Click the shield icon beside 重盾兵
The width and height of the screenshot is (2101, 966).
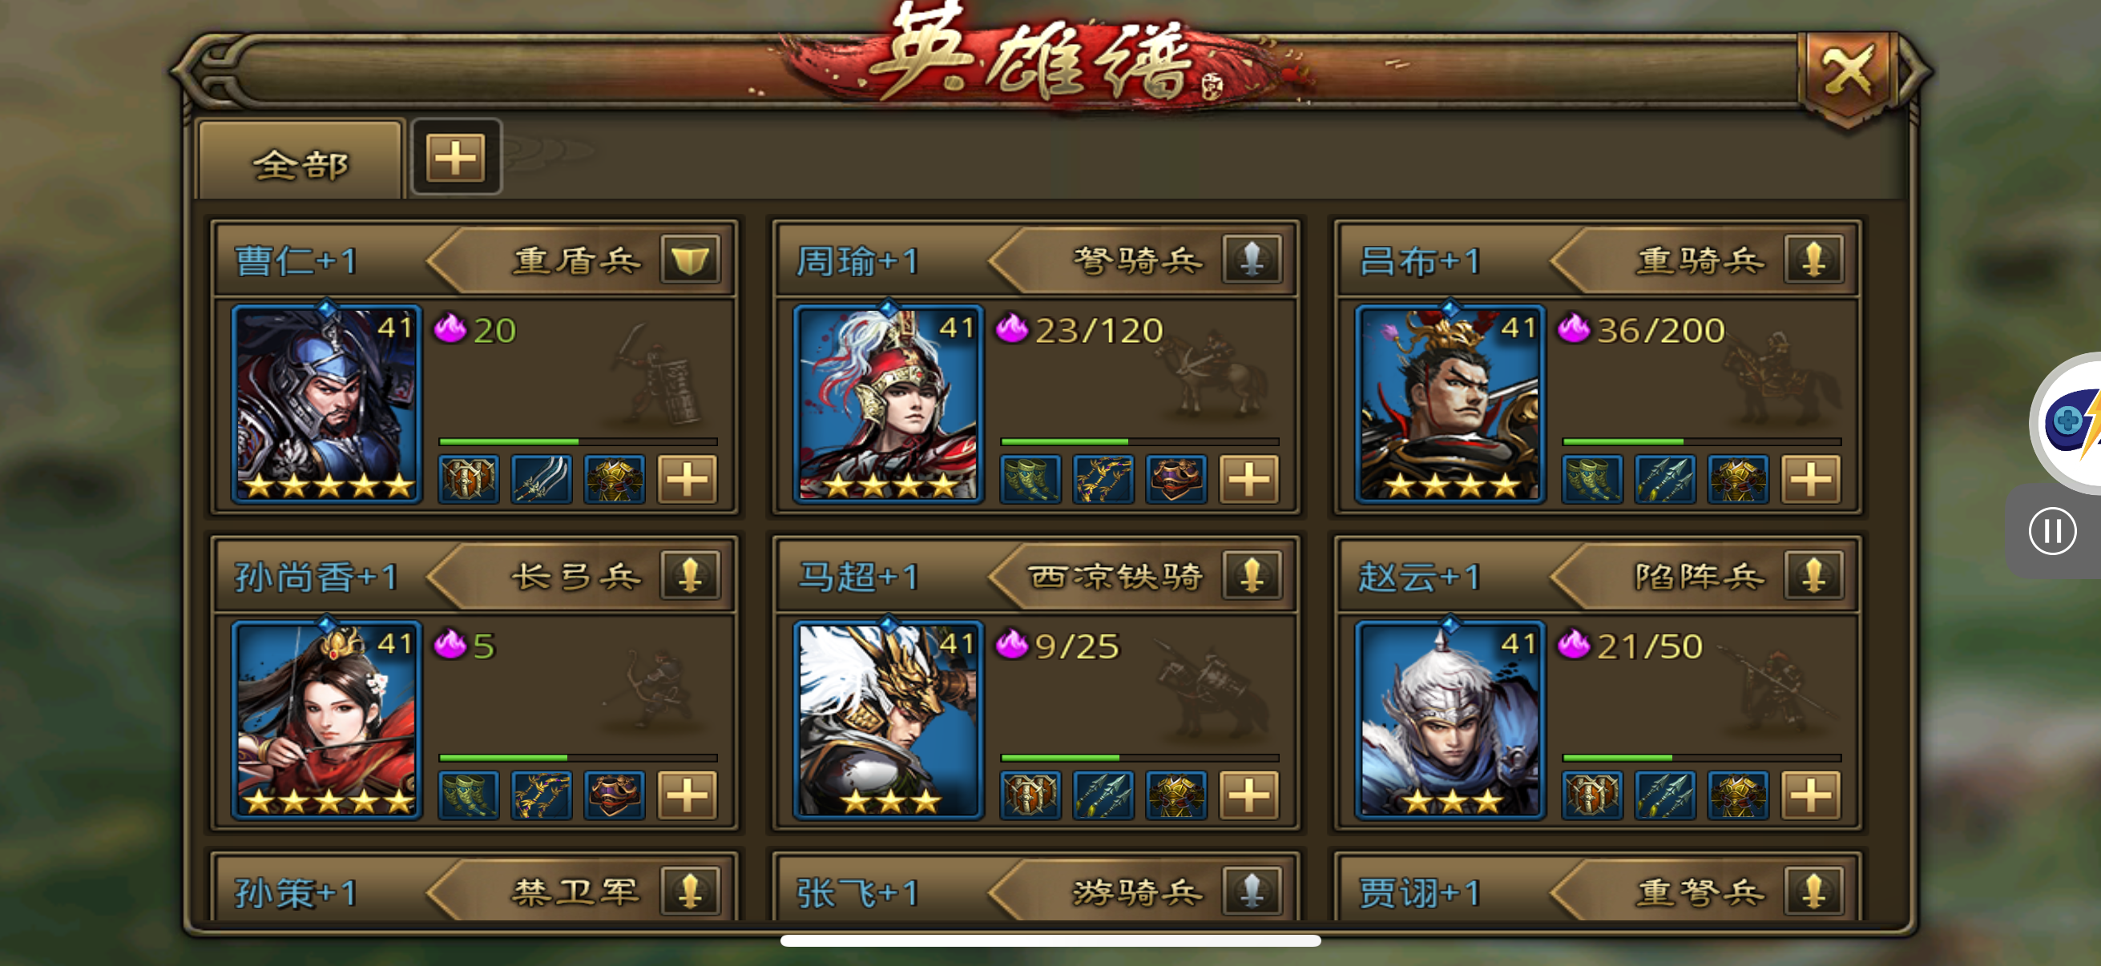(x=690, y=260)
